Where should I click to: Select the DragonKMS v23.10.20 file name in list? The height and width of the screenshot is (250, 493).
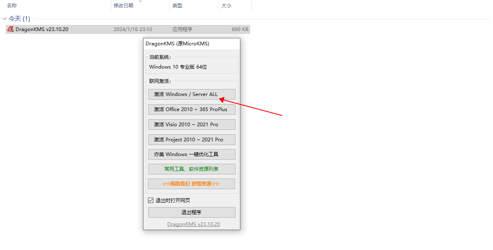42,29
